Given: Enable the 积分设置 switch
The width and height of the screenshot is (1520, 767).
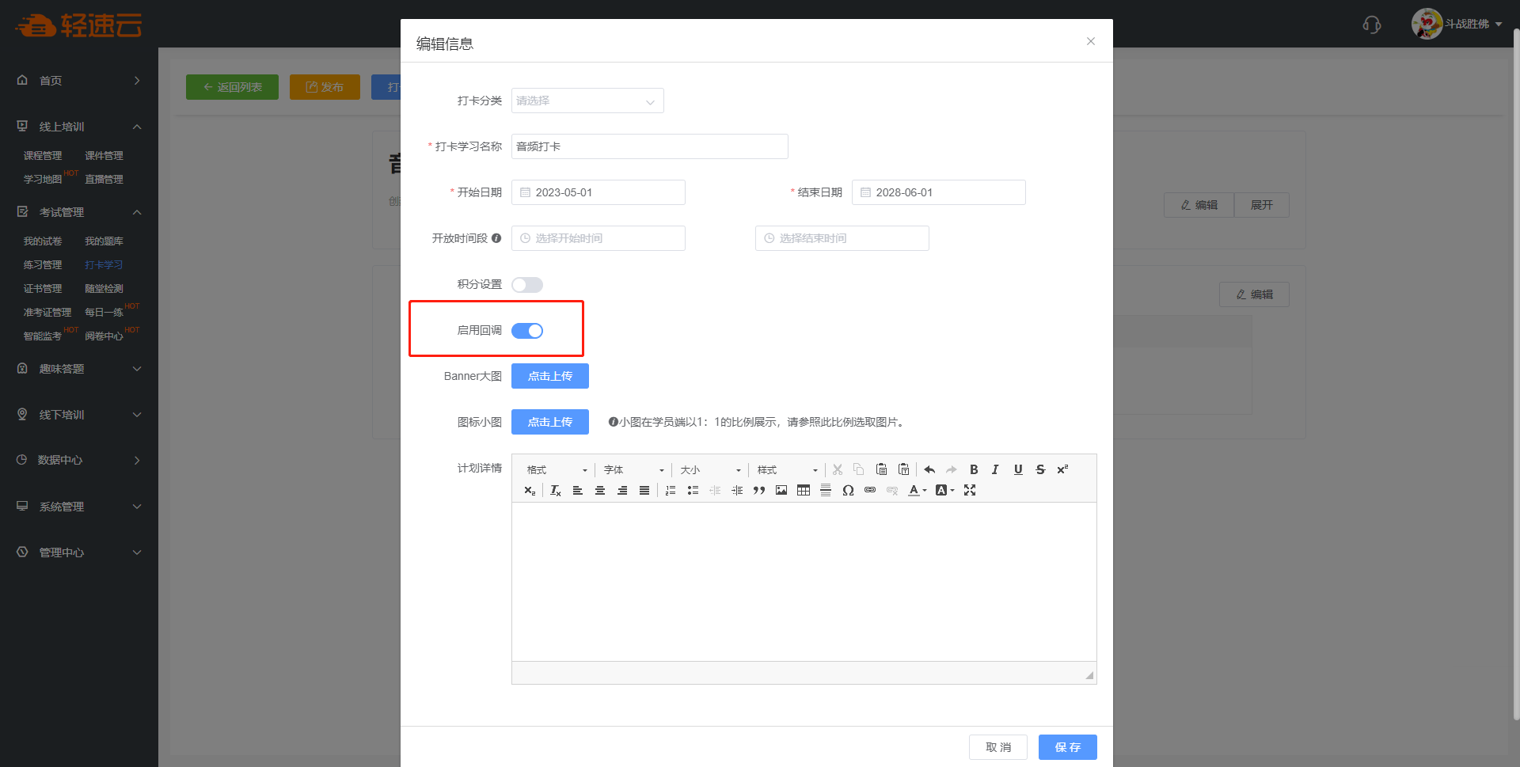Looking at the screenshot, I should coord(527,285).
